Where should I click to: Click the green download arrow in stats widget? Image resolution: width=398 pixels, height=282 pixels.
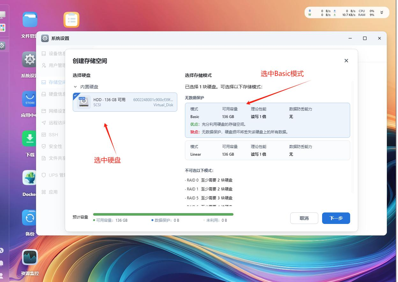point(335,15)
